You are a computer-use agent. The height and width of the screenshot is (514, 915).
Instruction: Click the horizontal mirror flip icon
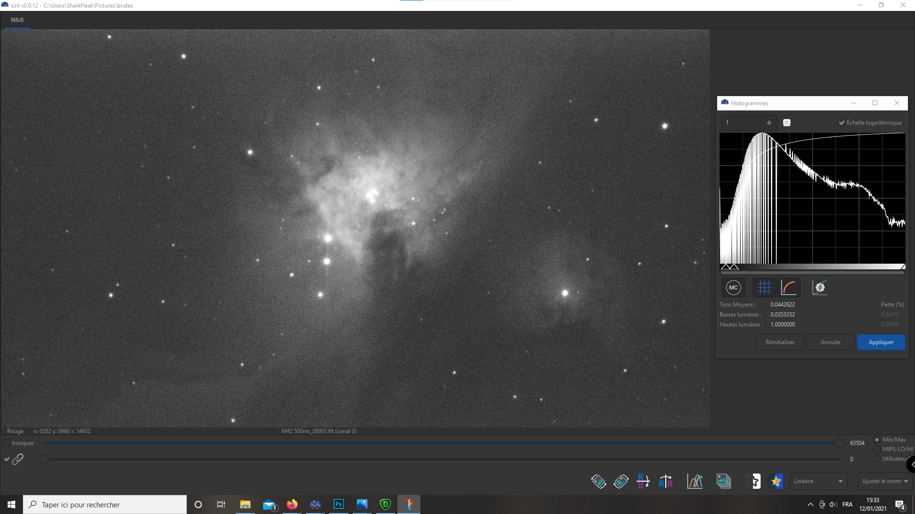click(666, 481)
